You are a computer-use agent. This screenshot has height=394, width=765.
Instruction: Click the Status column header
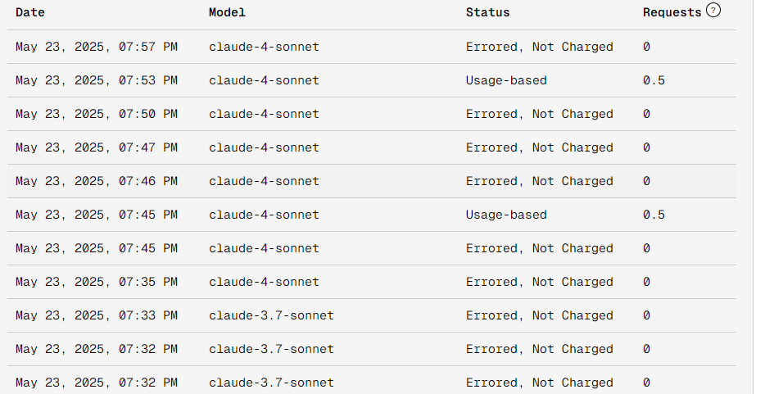[x=487, y=12]
